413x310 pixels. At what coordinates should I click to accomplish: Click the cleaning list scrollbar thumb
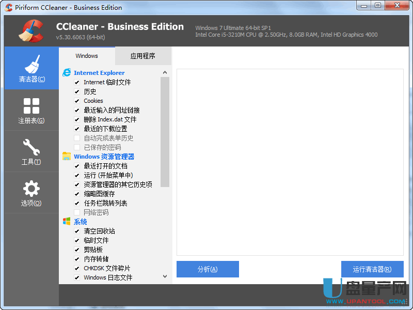click(165, 132)
